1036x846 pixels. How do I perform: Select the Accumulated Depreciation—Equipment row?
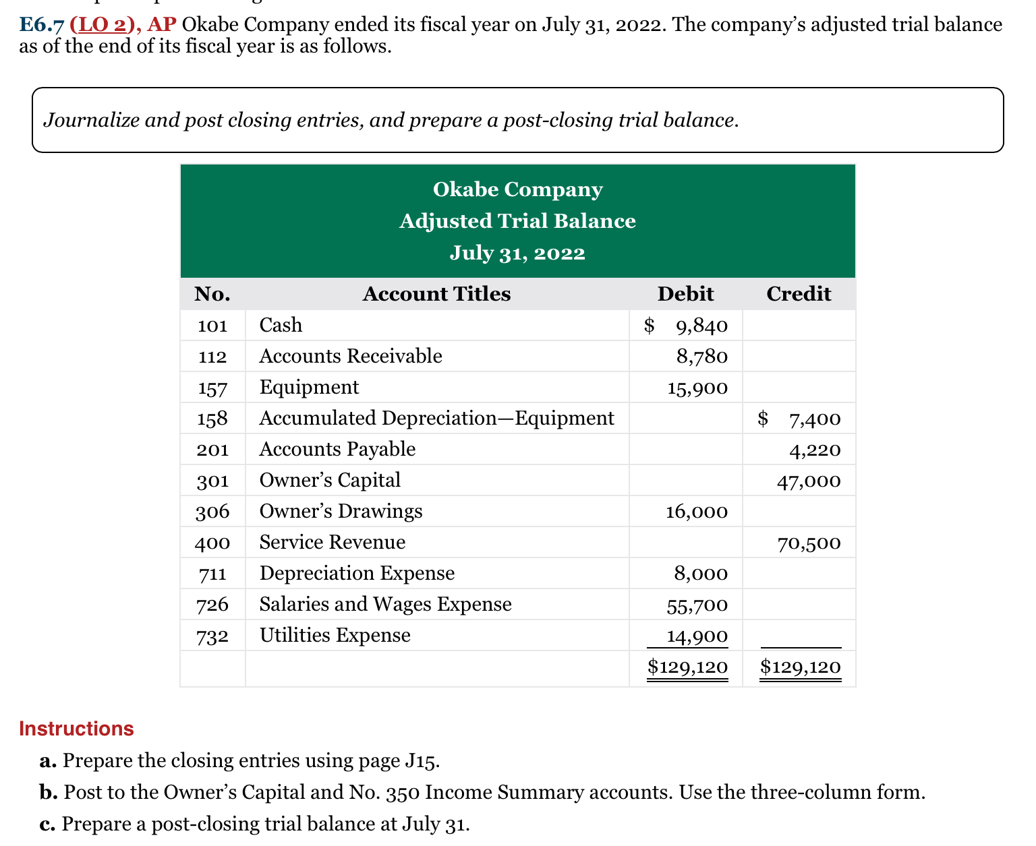436,418
